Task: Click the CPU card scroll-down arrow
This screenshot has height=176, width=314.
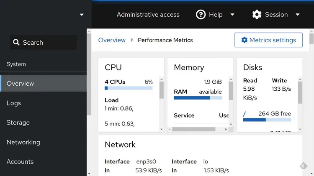Action: click(162, 129)
